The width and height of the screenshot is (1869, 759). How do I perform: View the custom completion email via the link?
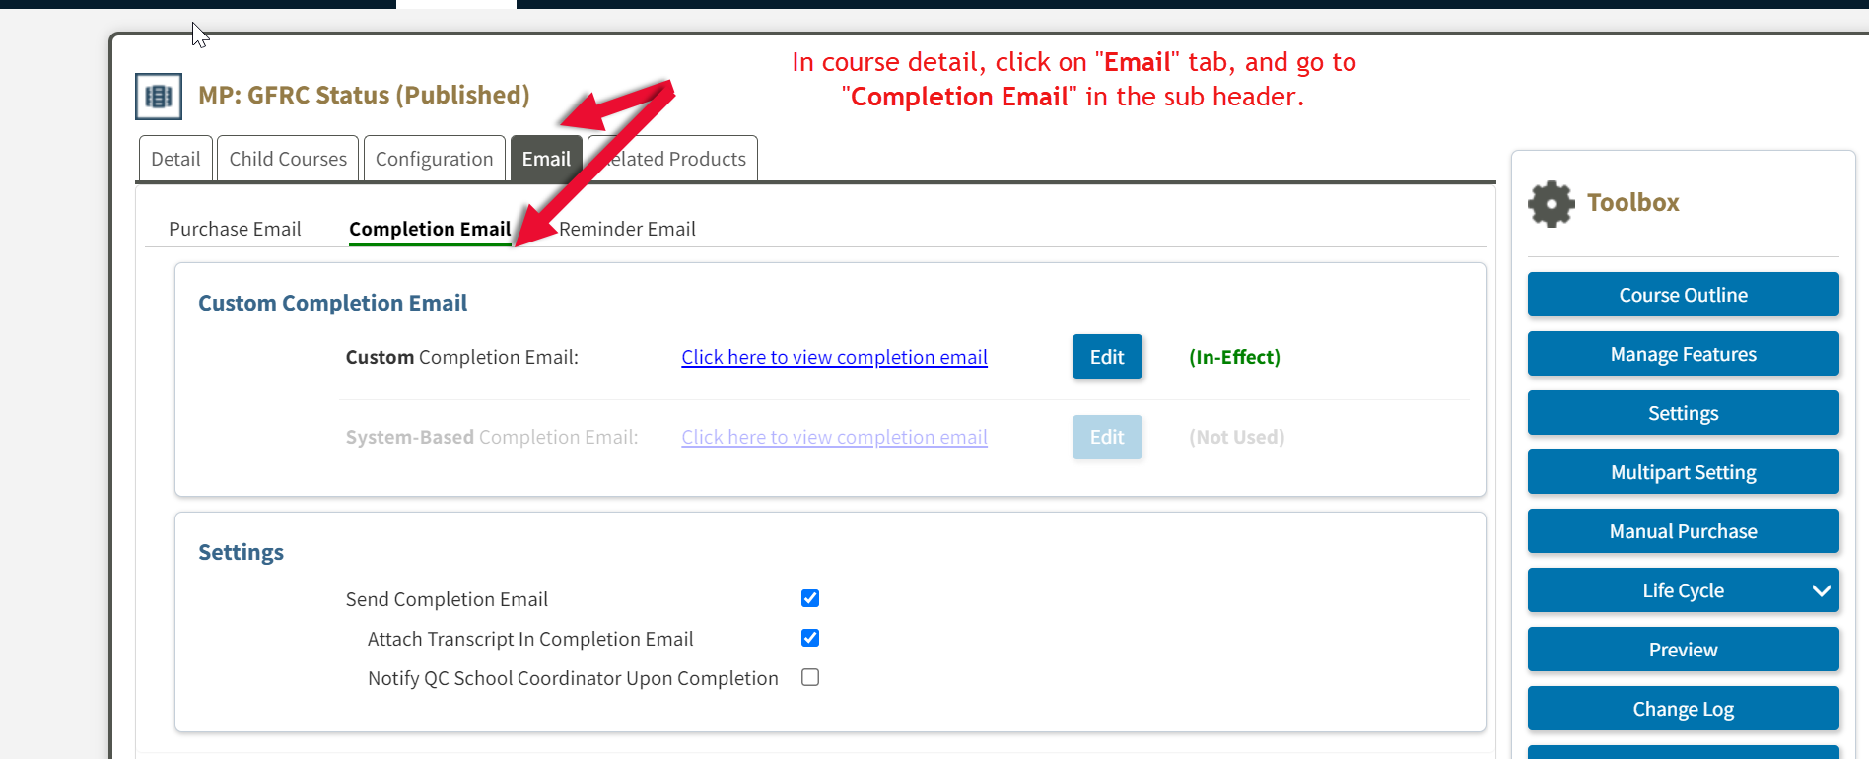[x=833, y=356]
